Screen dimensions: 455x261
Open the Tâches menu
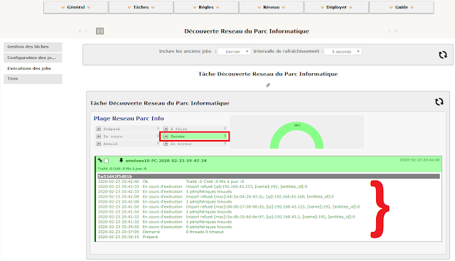[x=141, y=7]
